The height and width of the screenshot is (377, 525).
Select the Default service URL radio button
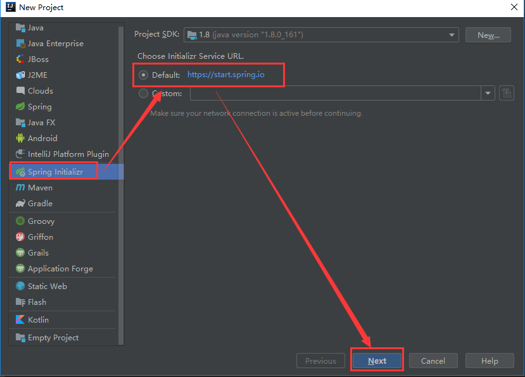coord(143,75)
